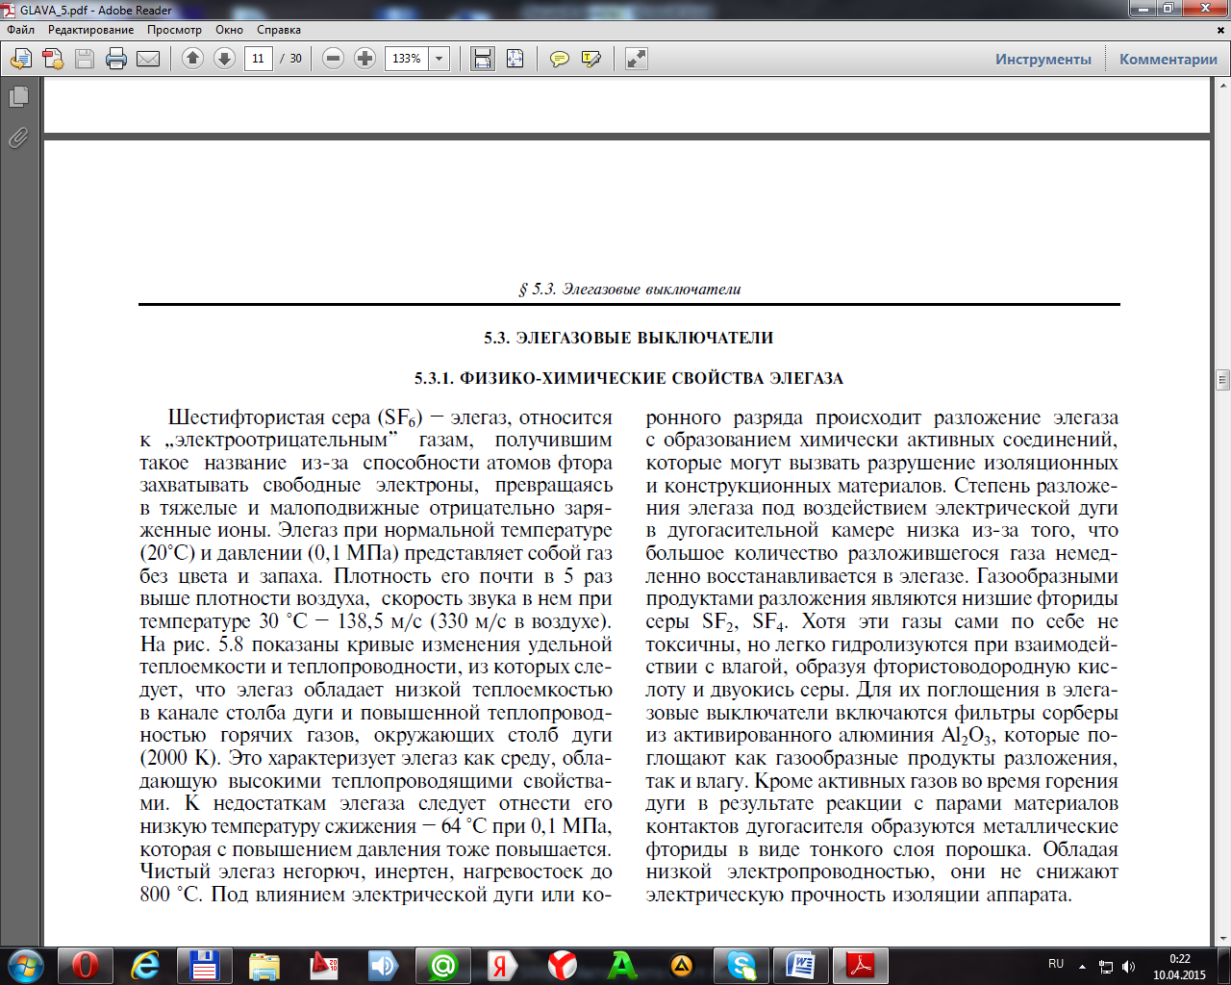Click the create PDF online icon
This screenshot has width=1231, height=985.
(52, 59)
